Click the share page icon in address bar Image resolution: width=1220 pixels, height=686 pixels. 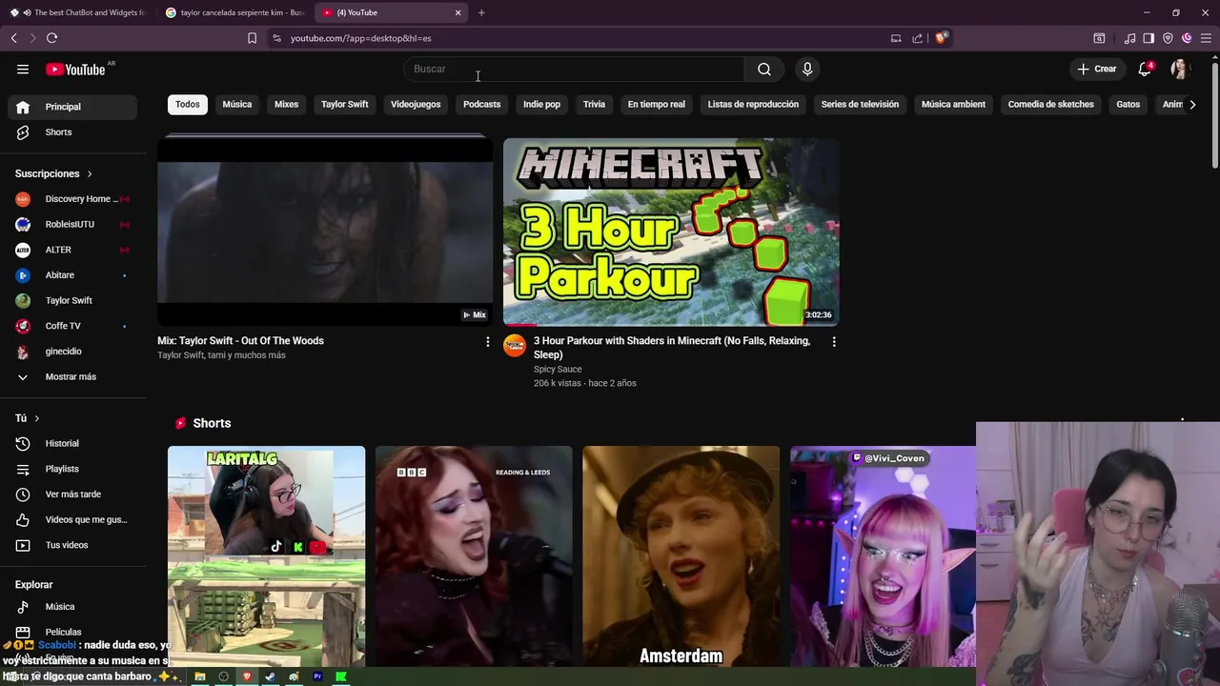917,38
